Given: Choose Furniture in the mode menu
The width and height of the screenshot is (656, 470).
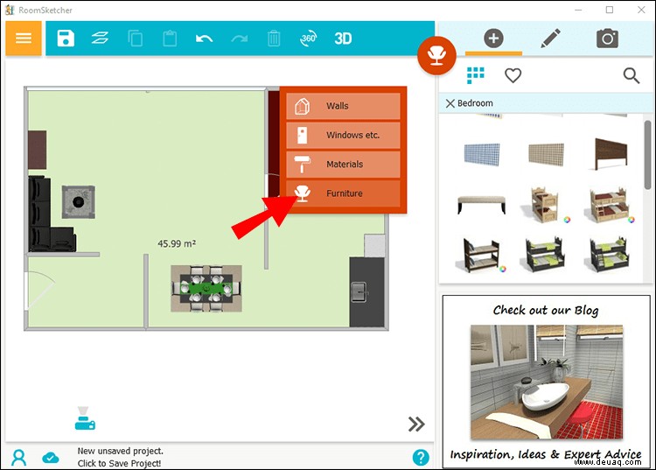Looking at the screenshot, I should coord(343,193).
